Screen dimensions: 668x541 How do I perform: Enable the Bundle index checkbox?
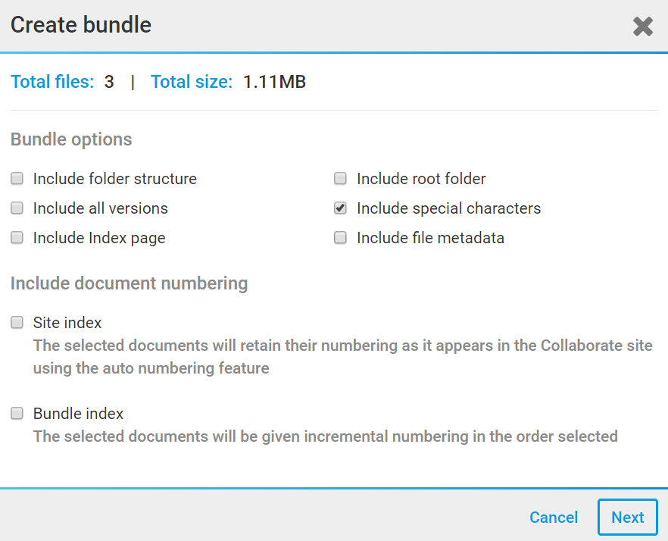coord(17,414)
